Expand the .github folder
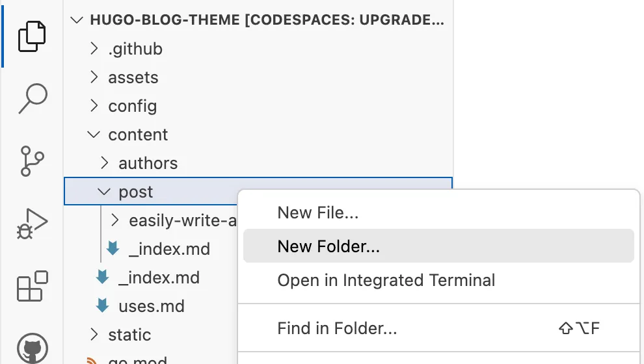Viewport: 644px width, 364px height. tap(94, 49)
